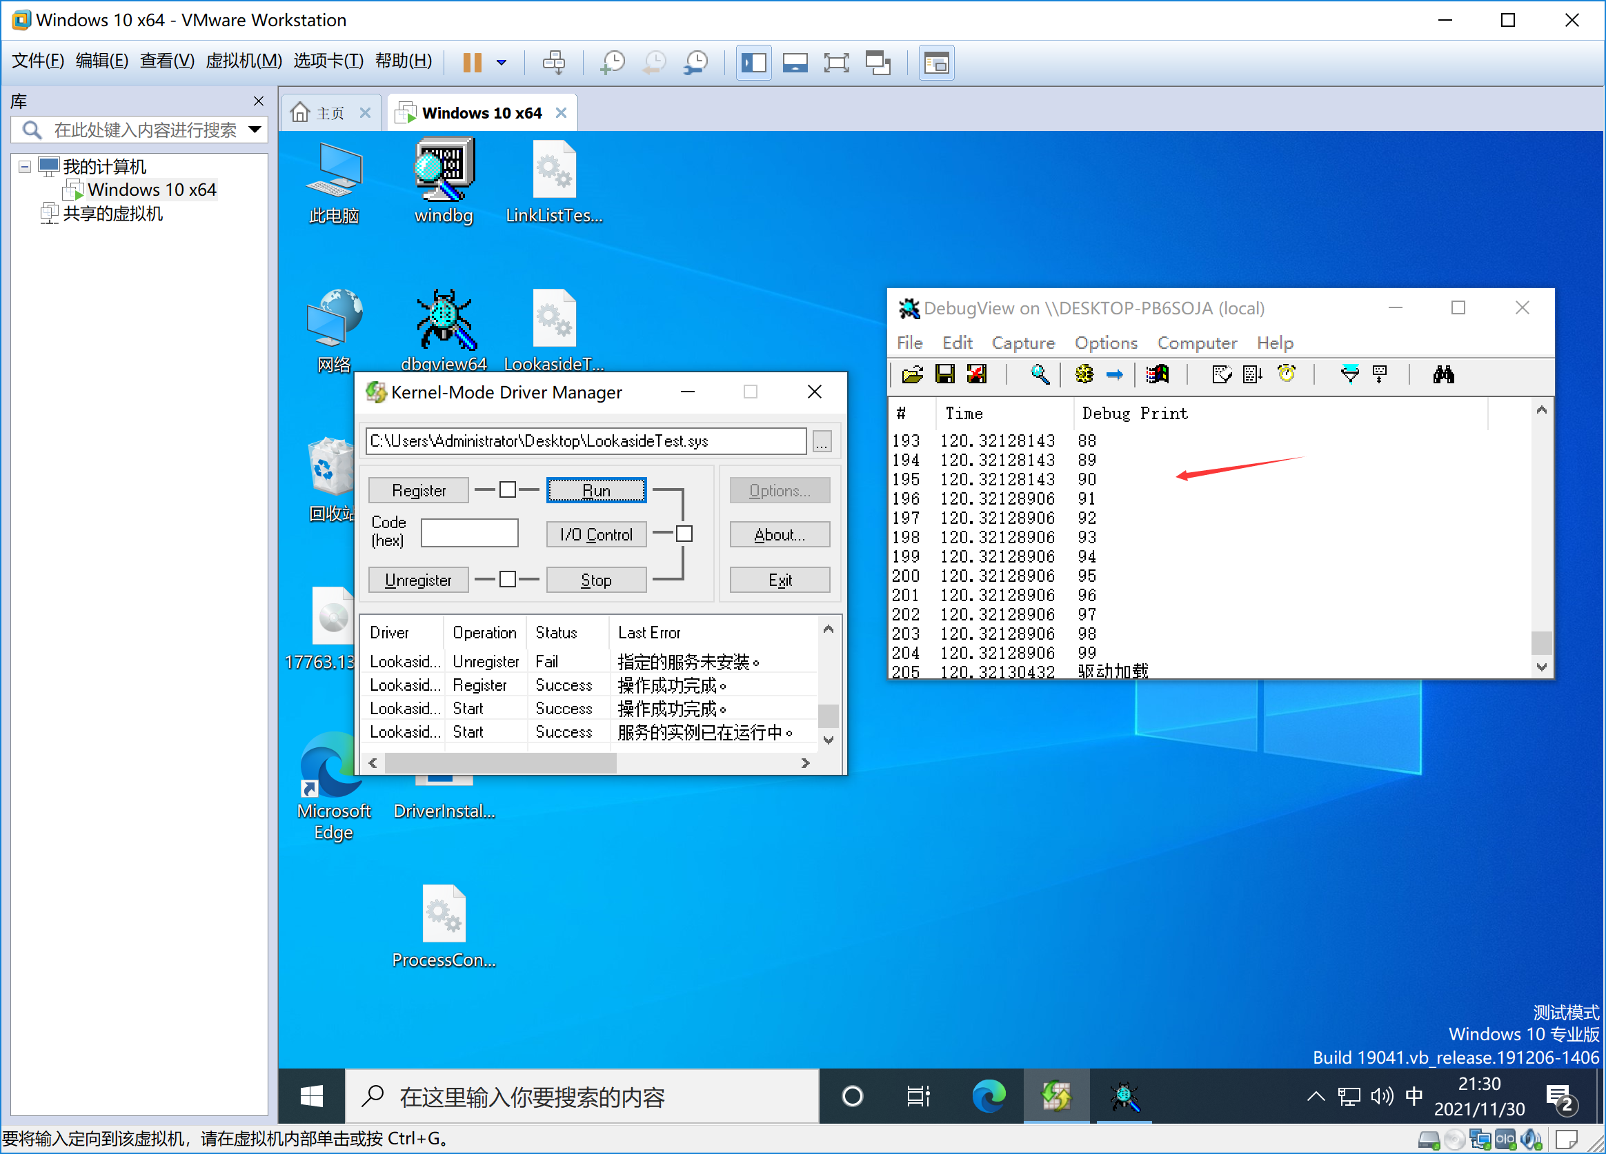Open the Capture menu in DebugView

1023,343
